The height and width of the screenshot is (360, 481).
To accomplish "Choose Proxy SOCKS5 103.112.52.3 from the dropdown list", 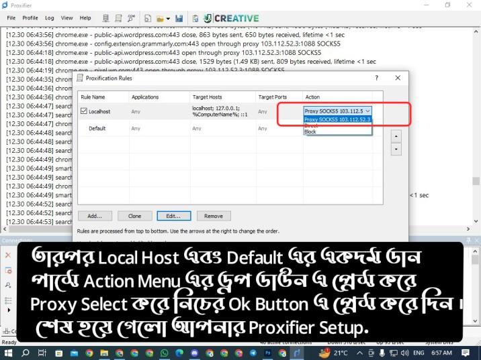I will [x=337, y=119].
